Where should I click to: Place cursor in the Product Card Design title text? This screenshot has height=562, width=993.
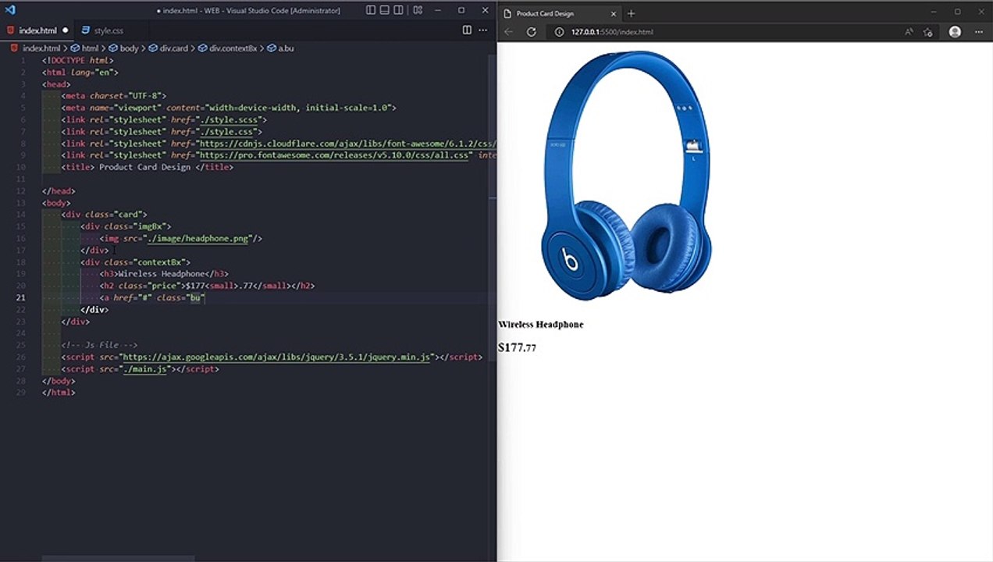(144, 167)
